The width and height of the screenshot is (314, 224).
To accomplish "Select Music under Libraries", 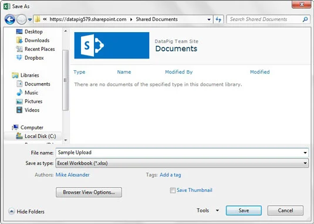I will click(x=31, y=92).
